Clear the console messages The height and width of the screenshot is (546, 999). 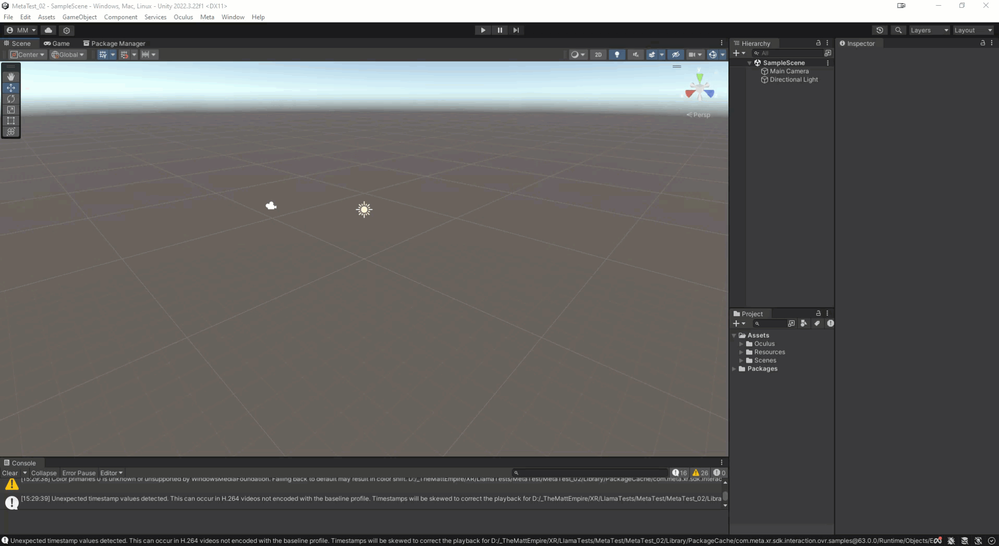tap(10, 473)
